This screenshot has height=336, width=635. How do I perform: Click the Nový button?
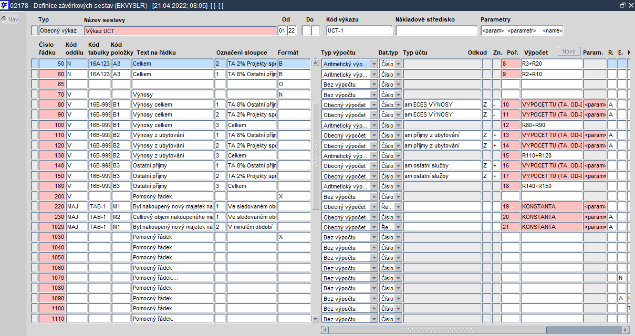click(569, 51)
